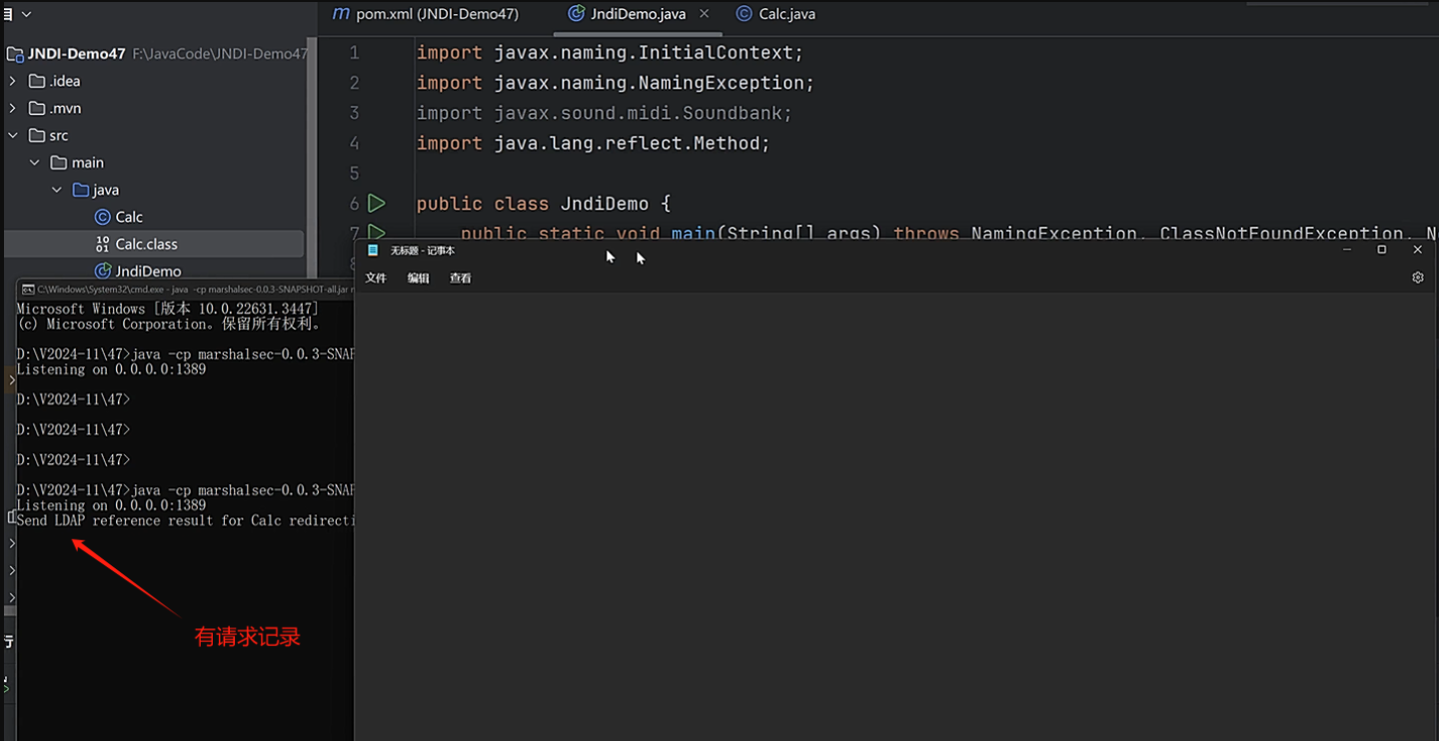This screenshot has width=1439, height=741.
Task: Collapse the main folder
Action: point(35,162)
